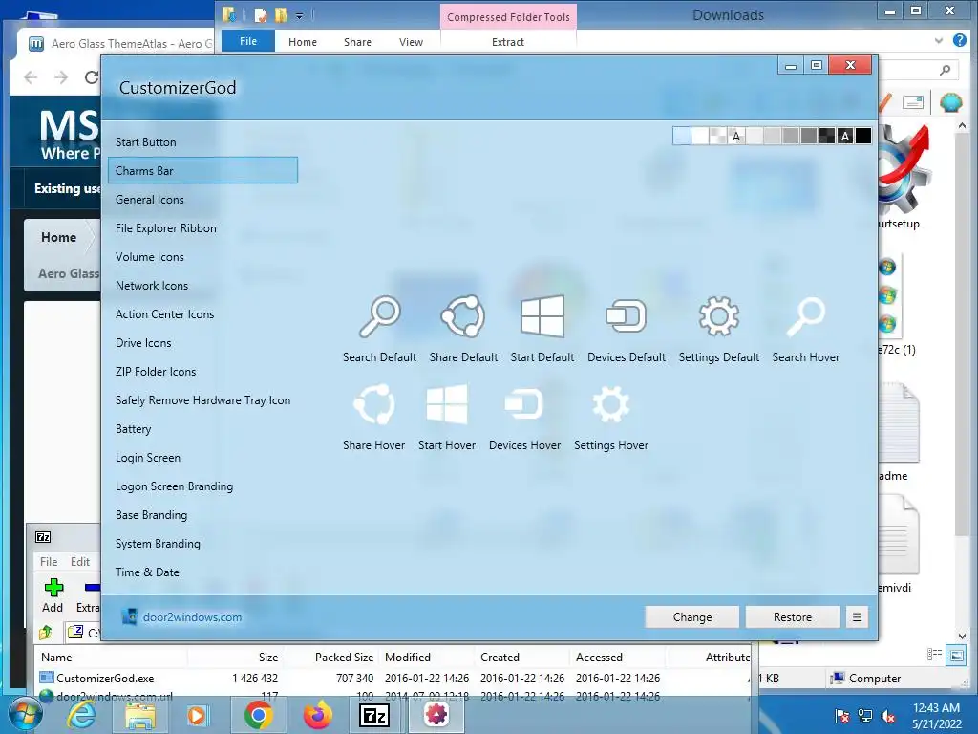Click the Change button
This screenshot has width=978, height=734.
[x=691, y=617]
